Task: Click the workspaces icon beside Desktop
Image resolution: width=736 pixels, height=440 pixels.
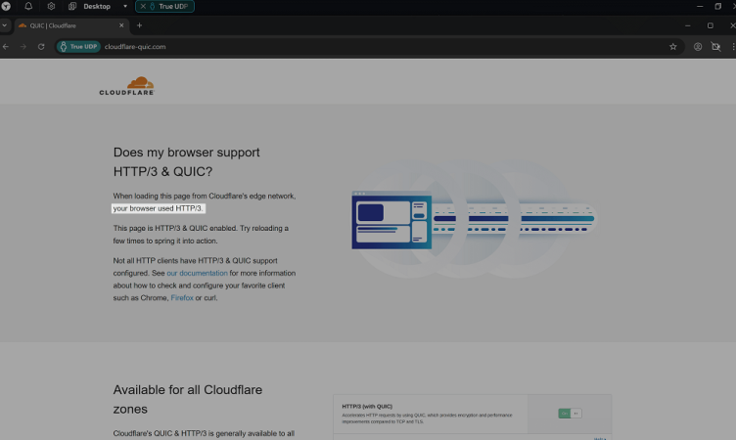Action: coord(72,6)
